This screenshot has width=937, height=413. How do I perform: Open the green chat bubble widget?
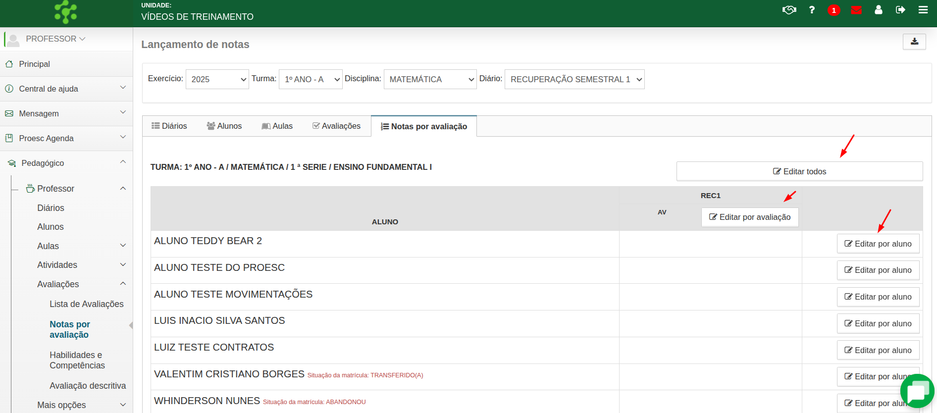(x=917, y=391)
